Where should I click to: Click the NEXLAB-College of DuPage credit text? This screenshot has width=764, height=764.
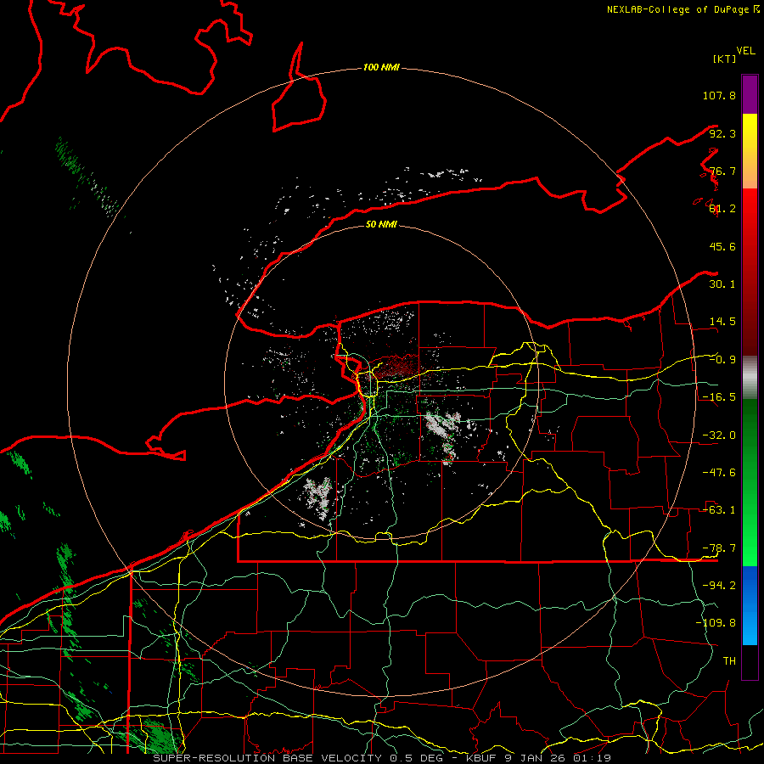[683, 9]
